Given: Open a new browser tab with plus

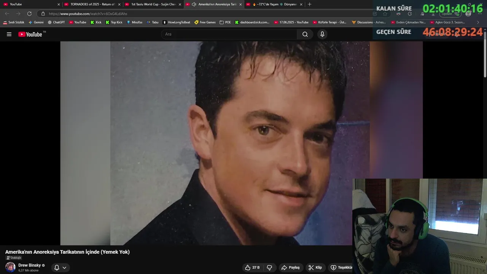Looking at the screenshot, I should [309, 4].
